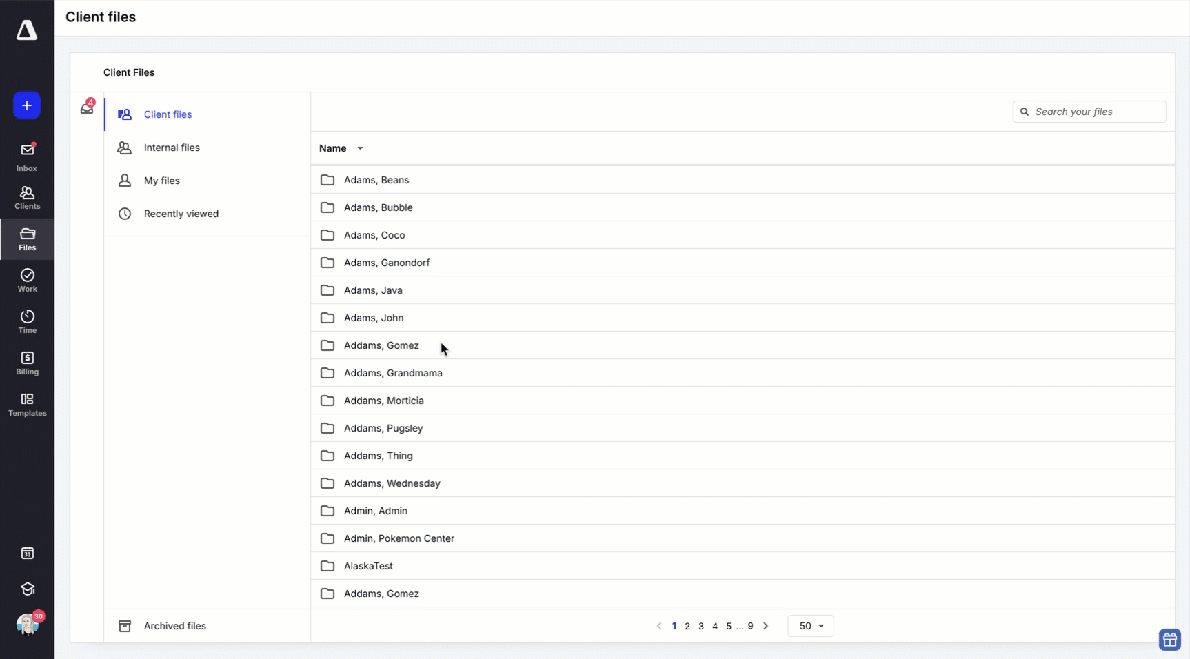The height and width of the screenshot is (659, 1190).
Task: Go to Clients section in sidebar
Action: [27, 198]
